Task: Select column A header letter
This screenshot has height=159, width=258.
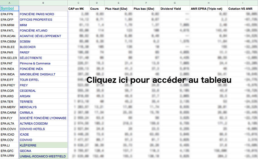Action: 9,2
